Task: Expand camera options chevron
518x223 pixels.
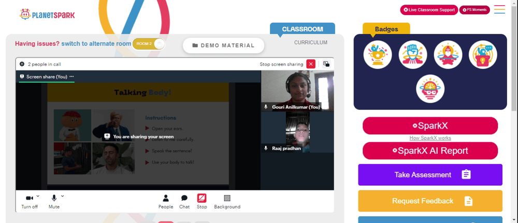Action: 38,196
